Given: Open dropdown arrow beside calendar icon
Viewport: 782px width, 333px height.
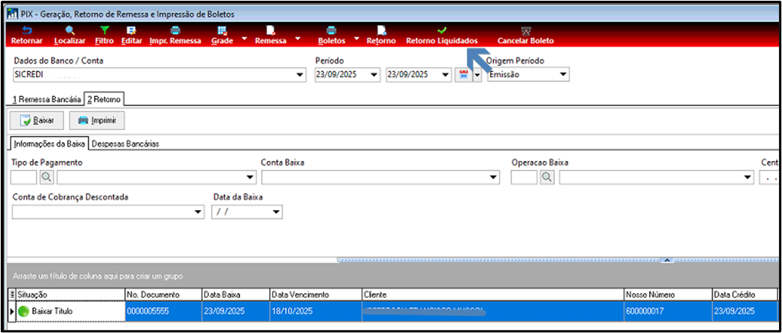Looking at the screenshot, I should pos(477,75).
